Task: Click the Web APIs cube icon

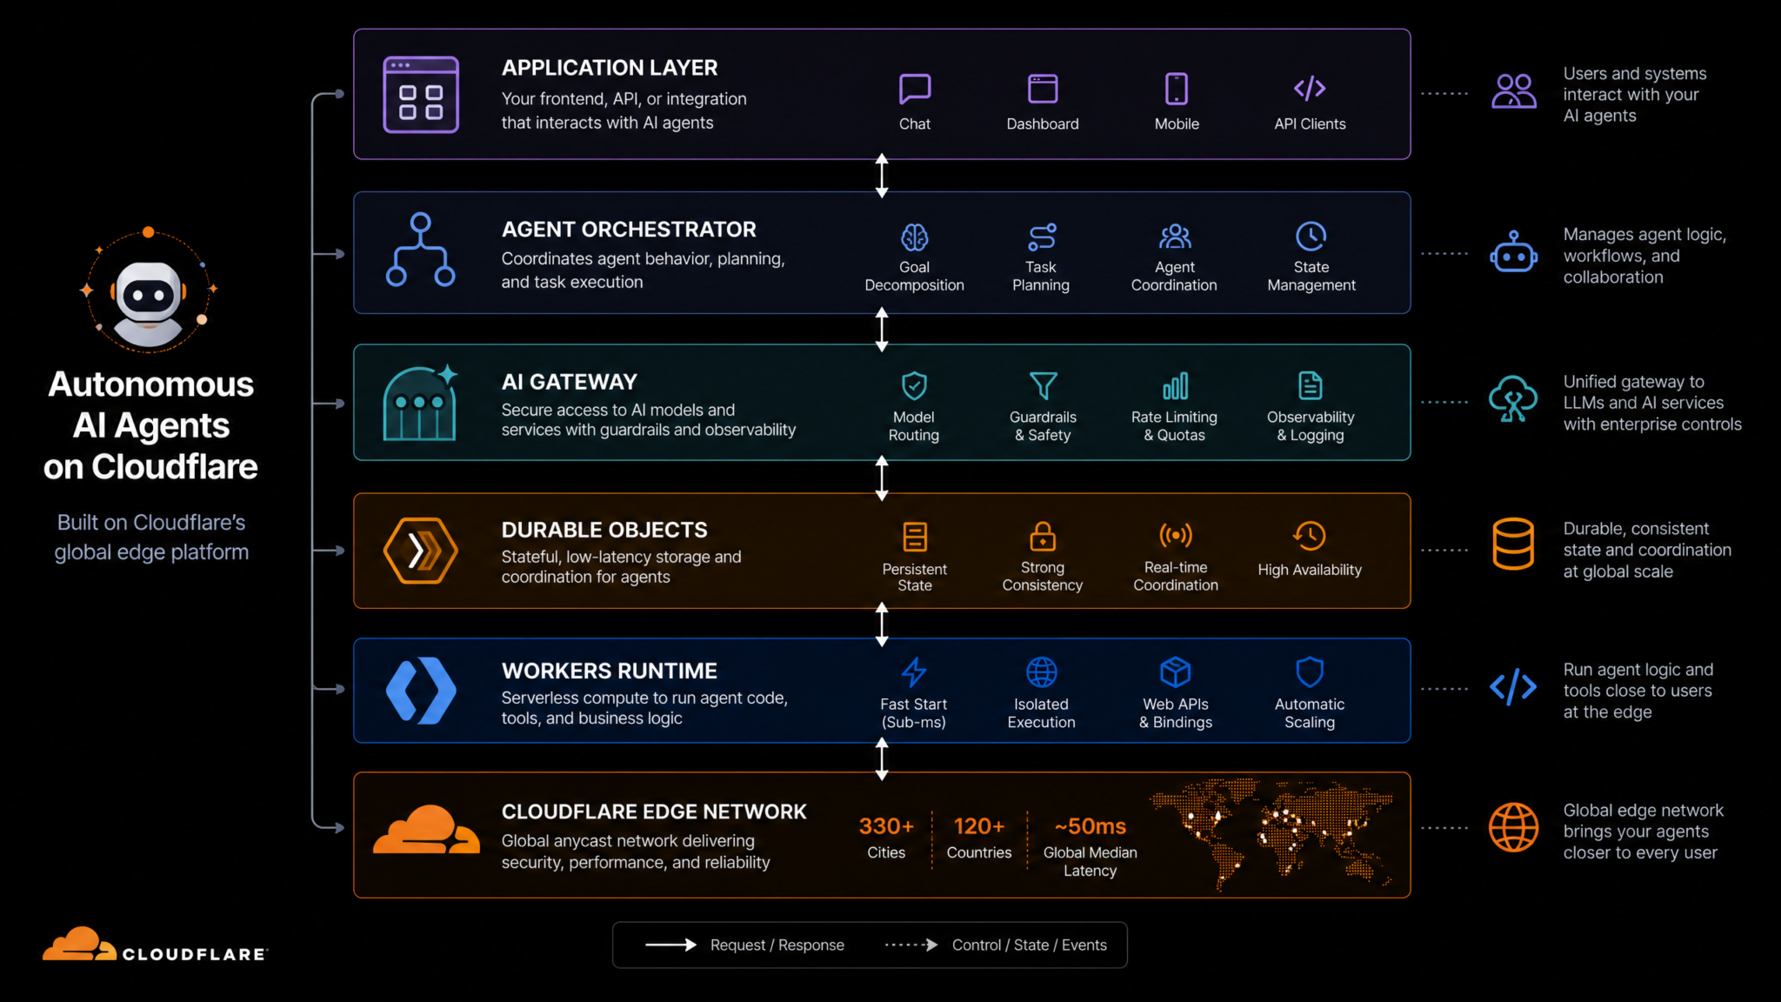Action: click(x=1175, y=671)
